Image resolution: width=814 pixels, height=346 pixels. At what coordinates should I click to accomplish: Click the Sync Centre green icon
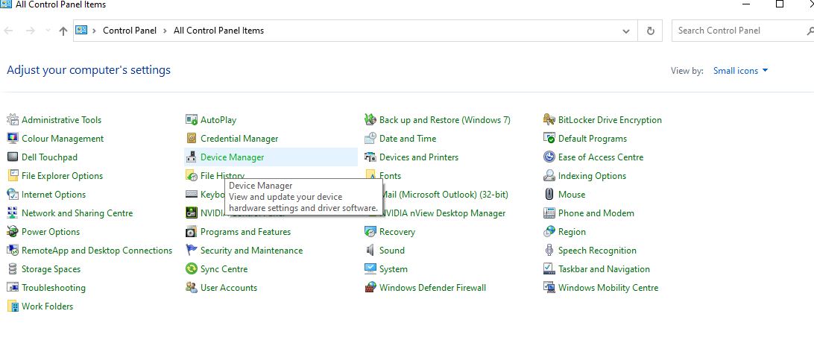coord(192,269)
